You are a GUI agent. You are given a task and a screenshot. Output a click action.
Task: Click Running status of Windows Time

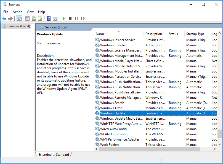175,108
